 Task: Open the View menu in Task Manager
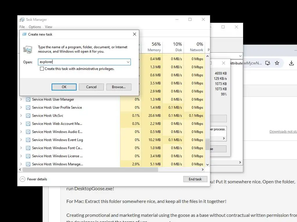click(48, 27)
